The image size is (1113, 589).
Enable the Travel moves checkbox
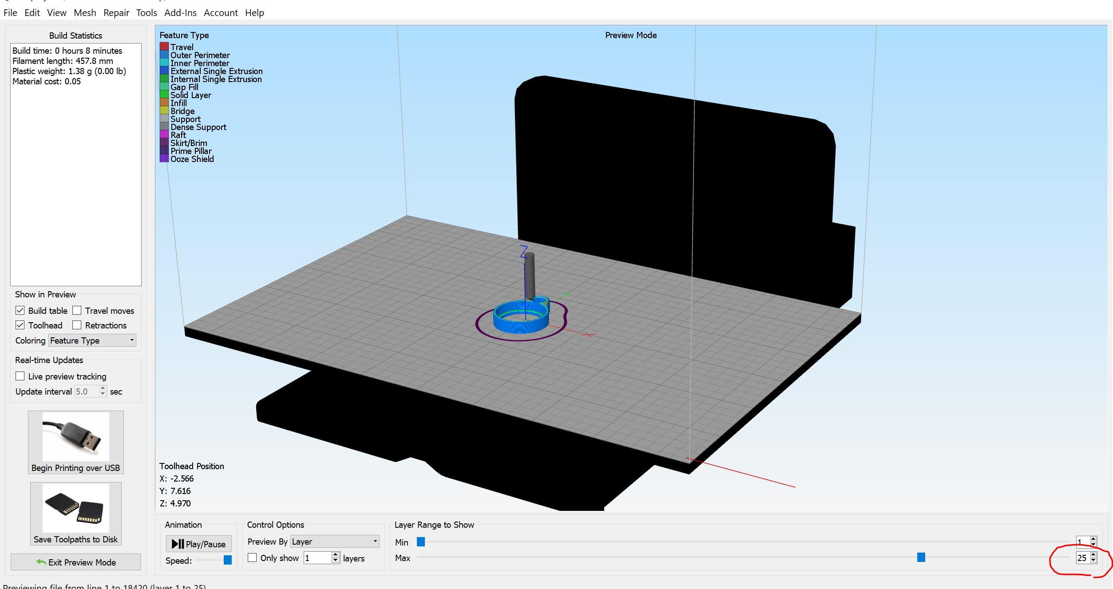pos(77,310)
